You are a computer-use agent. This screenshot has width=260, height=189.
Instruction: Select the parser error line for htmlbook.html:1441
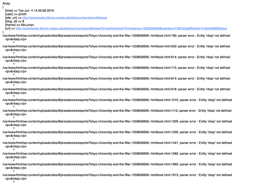[x=117, y=143]
